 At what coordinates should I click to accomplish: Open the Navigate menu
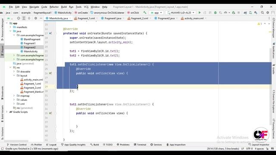(34, 7)
